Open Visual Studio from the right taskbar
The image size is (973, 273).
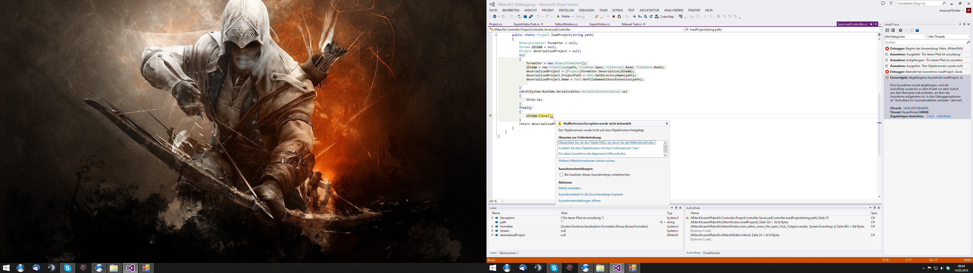pos(617,268)
